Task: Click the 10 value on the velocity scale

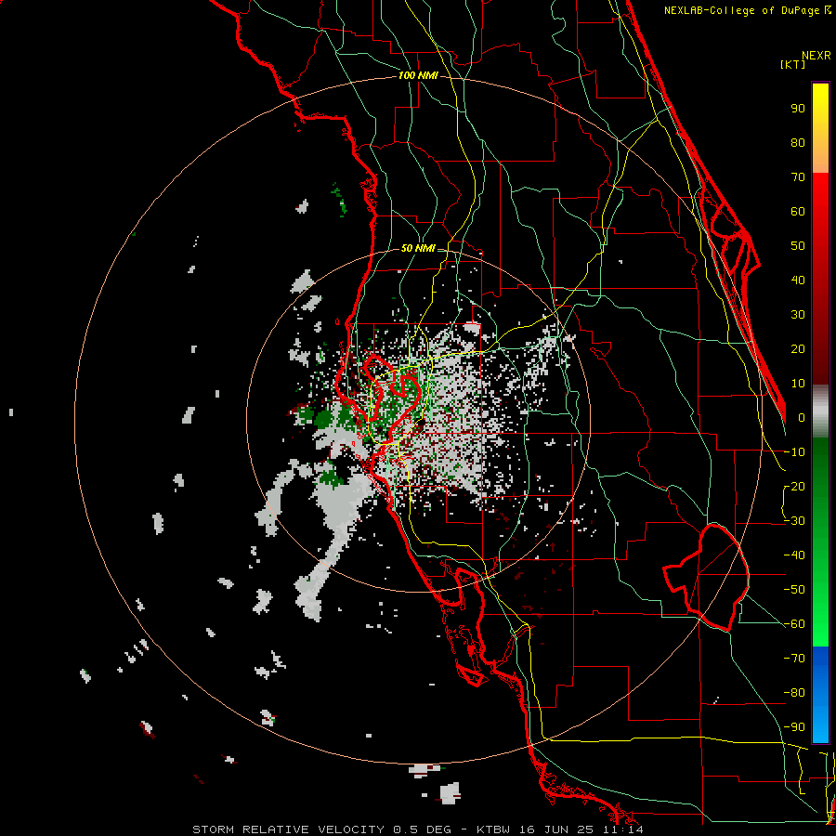Action: [x=798, y=384]
